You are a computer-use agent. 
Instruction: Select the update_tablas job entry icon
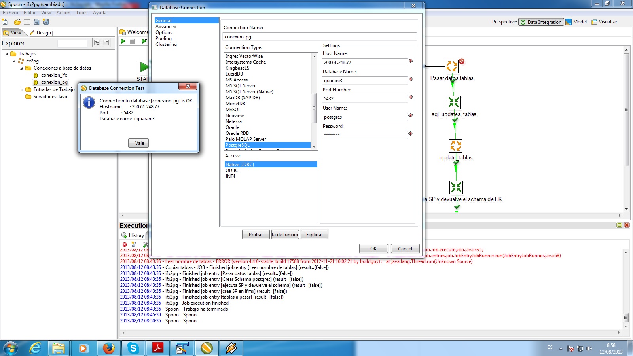[456, 146]
